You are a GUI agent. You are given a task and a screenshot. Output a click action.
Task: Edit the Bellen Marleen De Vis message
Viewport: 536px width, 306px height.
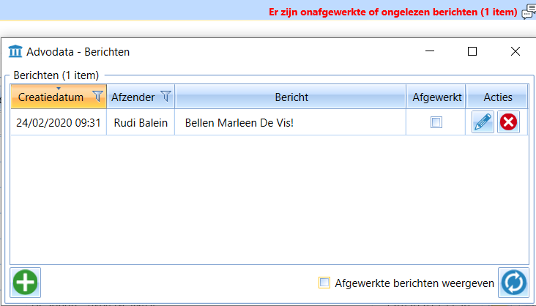pos(483,122)
